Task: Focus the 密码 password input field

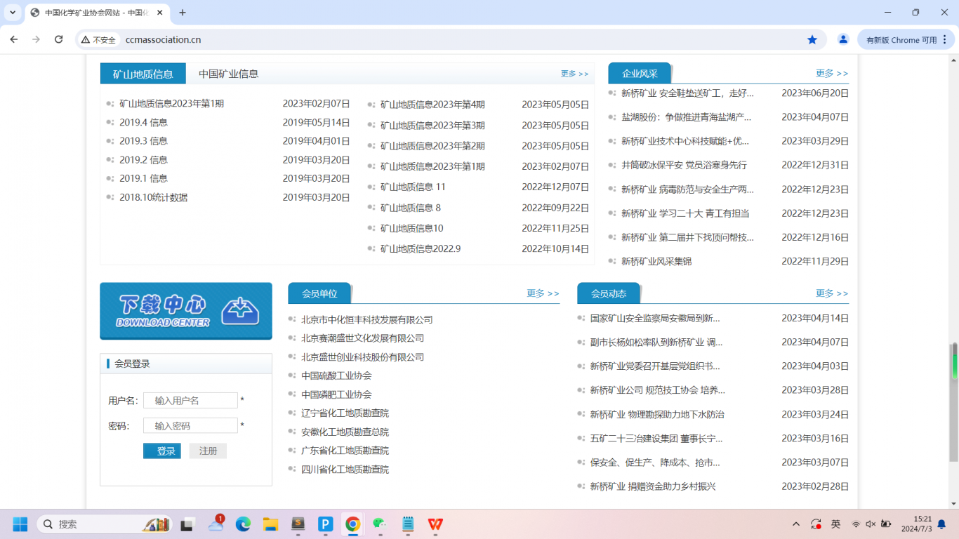Action: pos(190,425)
